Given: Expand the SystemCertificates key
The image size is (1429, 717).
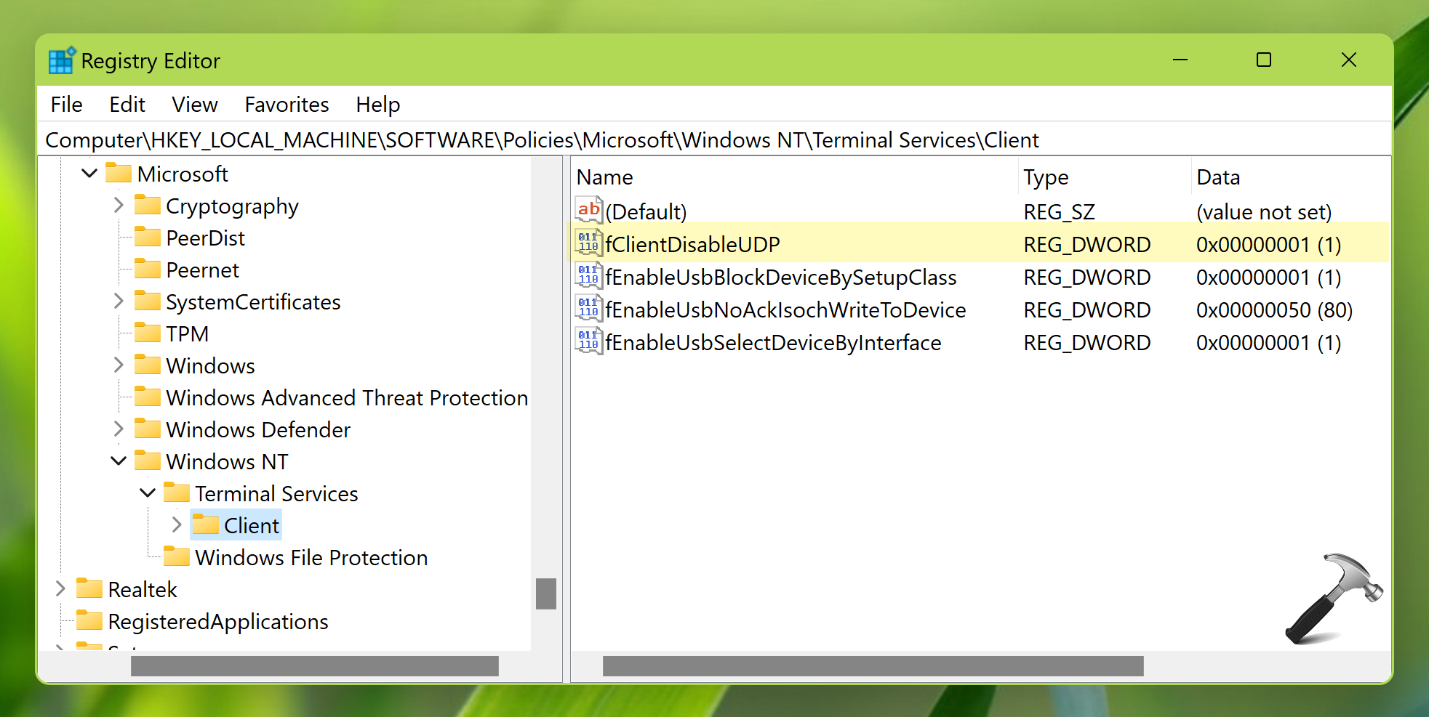Looking at the screenshot, I should (x=119, y=301).
